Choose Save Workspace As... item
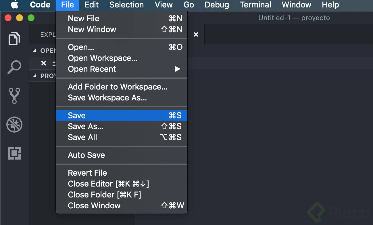This screenshot has width=373, height=225. pyautogui.click(x=122, y=98)
